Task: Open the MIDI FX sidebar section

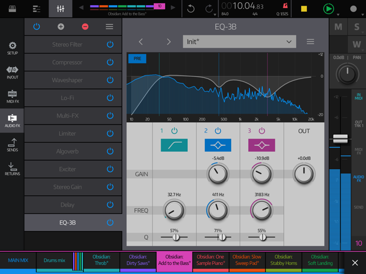Action: (x=12, y=97)
